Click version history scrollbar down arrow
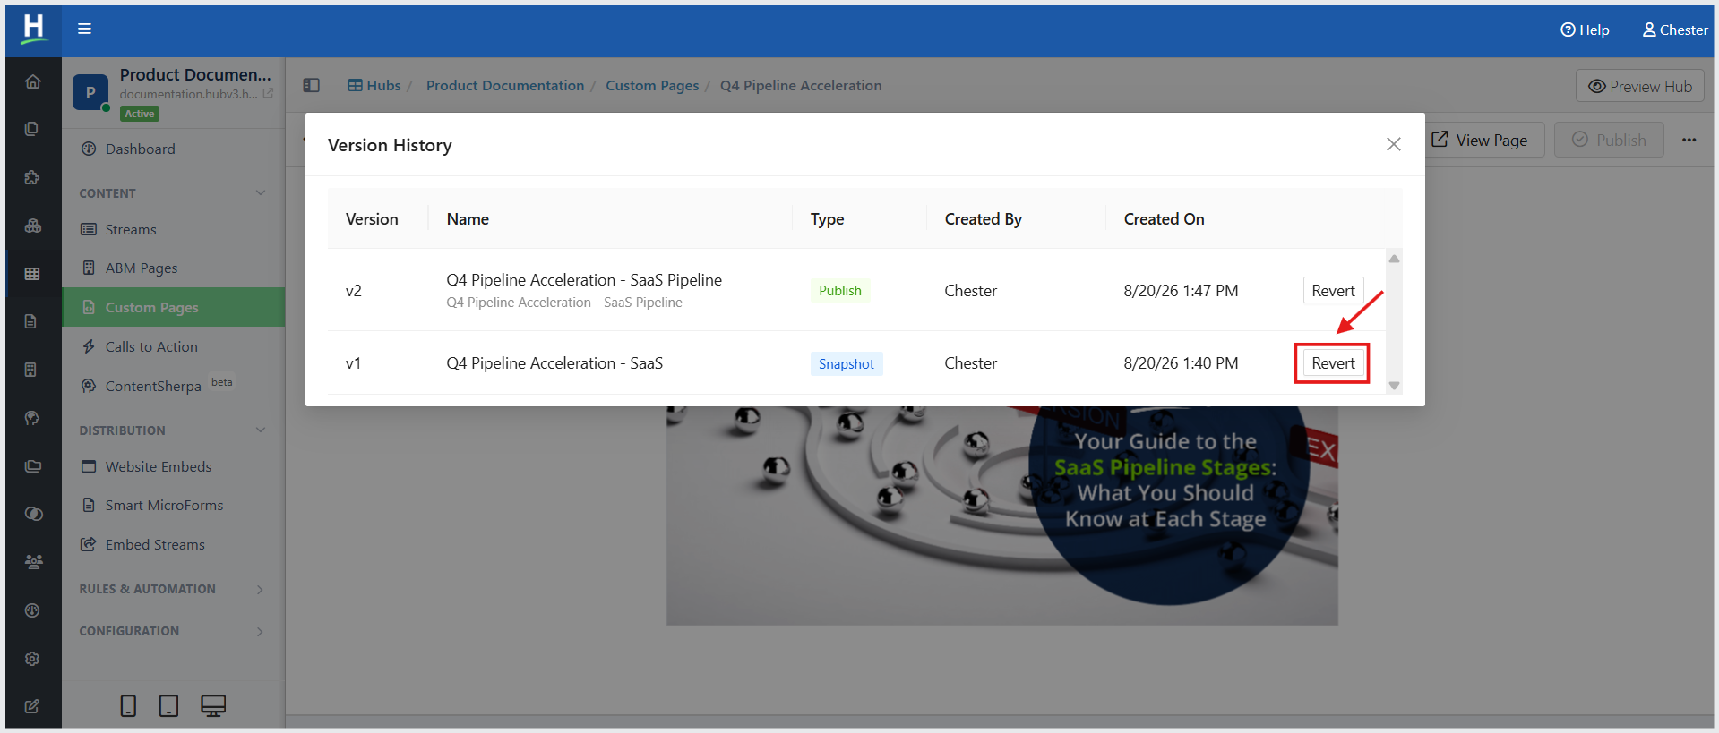This screenshot has width=1719, height=733. [1394, 386]
